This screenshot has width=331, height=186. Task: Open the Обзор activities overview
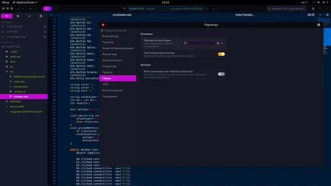(6, 2)
